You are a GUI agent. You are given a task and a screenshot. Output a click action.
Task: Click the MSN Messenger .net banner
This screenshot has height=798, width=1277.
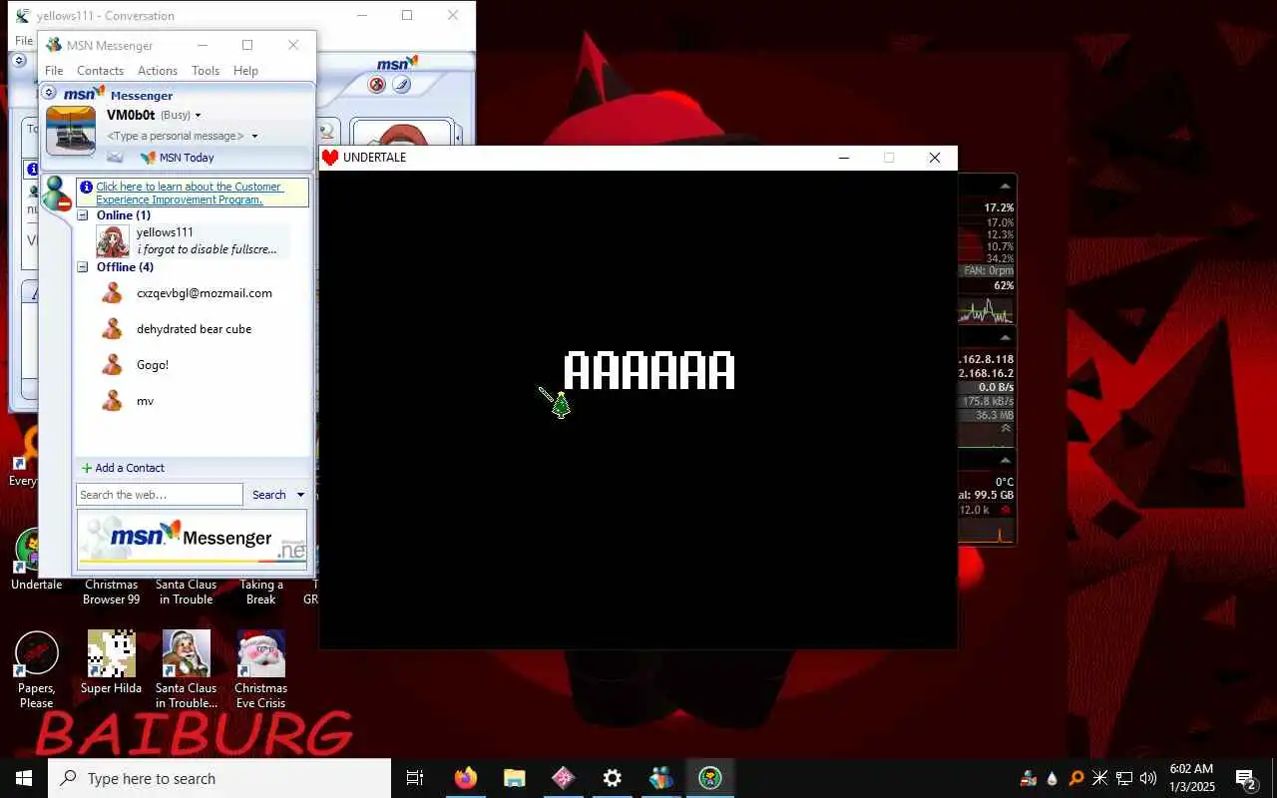(192, 539)
